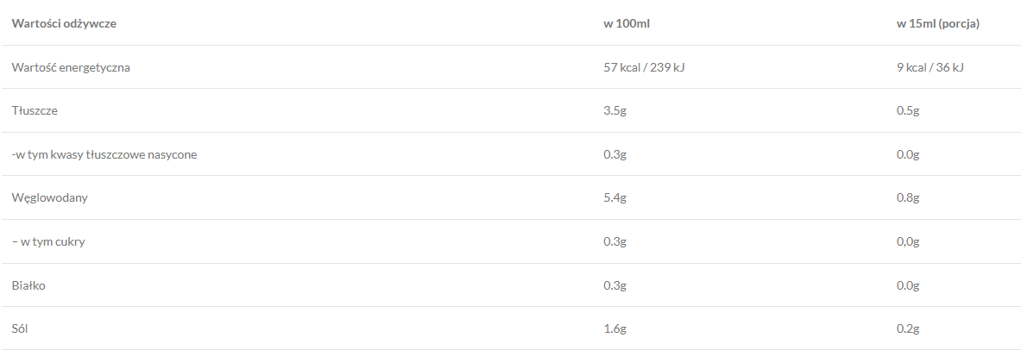Click the 3.5g fat value per 100ml
Image resolution: width=1021 pixels, height=350 pixels.
pos(614,110)
